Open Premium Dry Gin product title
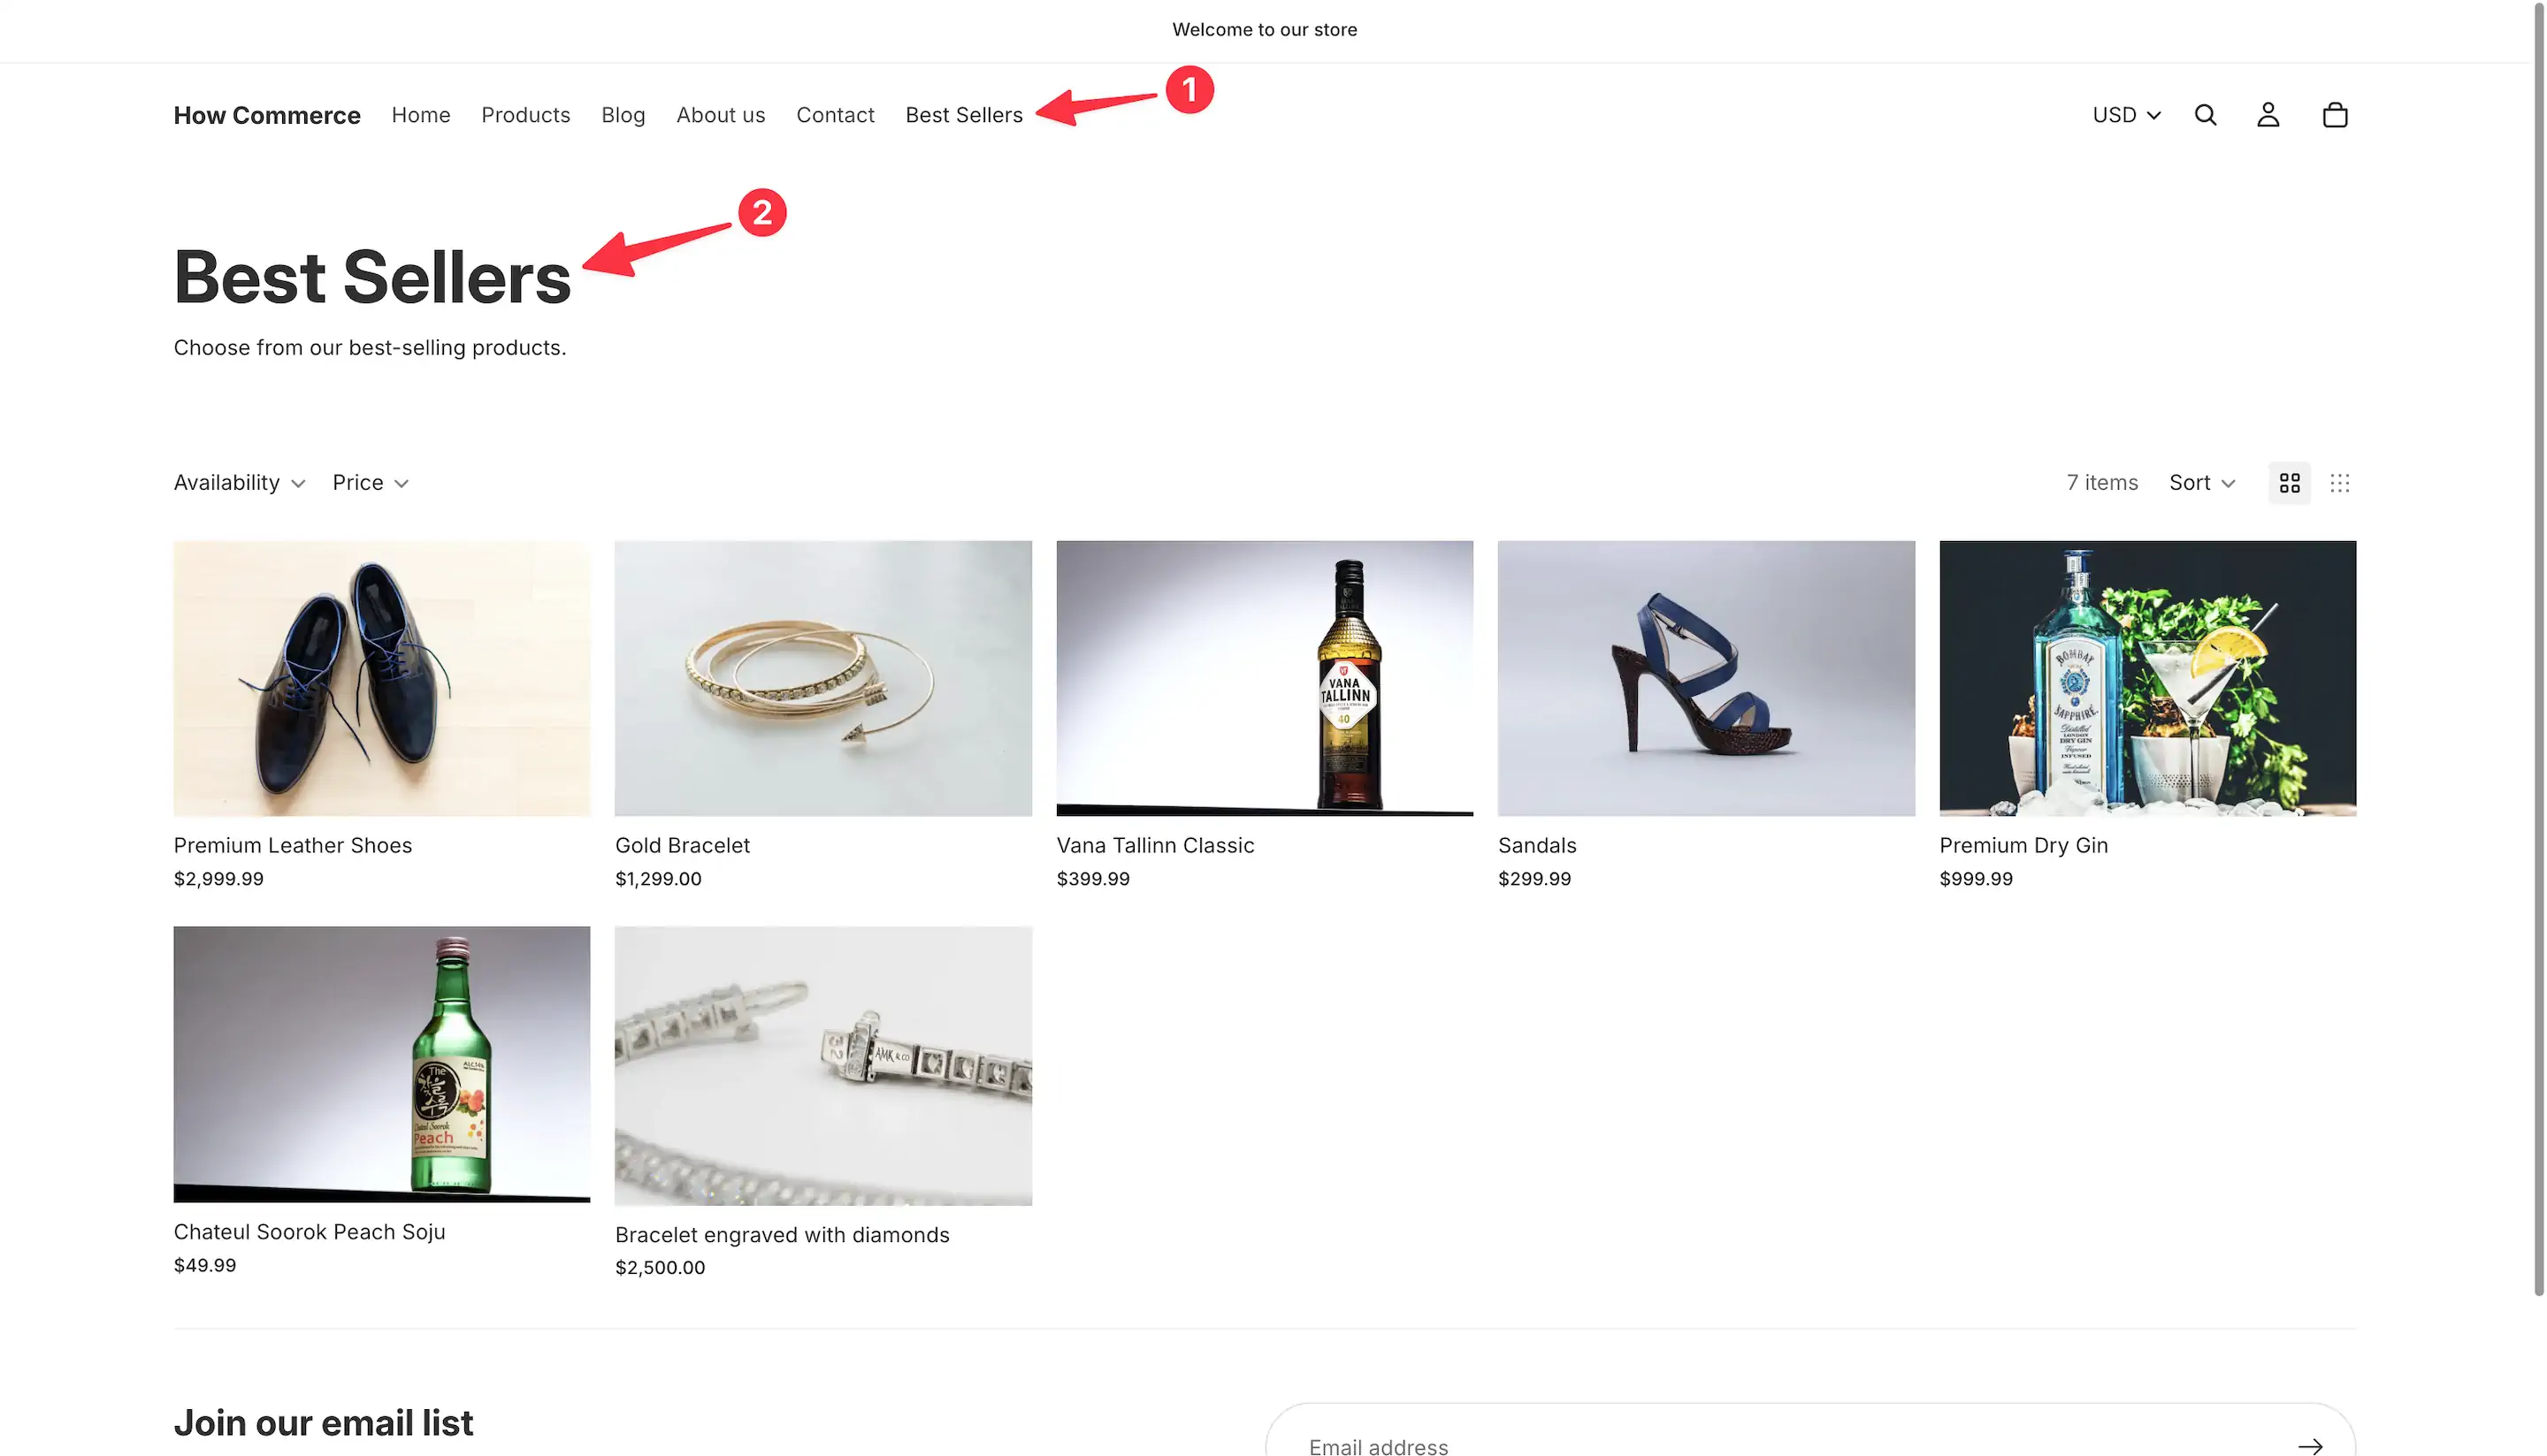 click(2023, 845)
